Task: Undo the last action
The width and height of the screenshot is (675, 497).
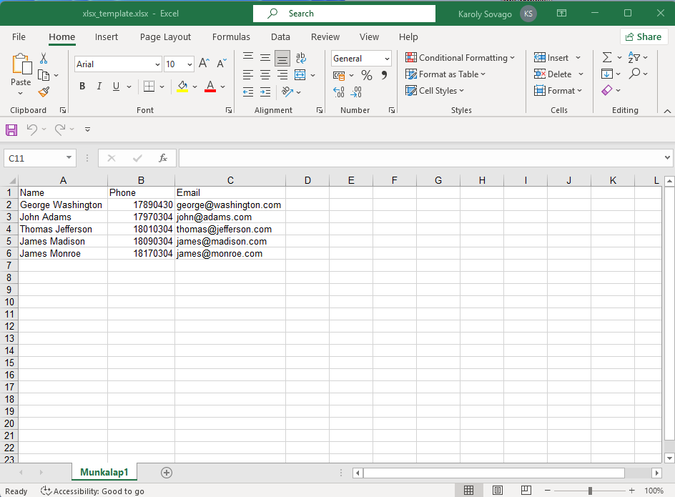Action: [32, 129]
